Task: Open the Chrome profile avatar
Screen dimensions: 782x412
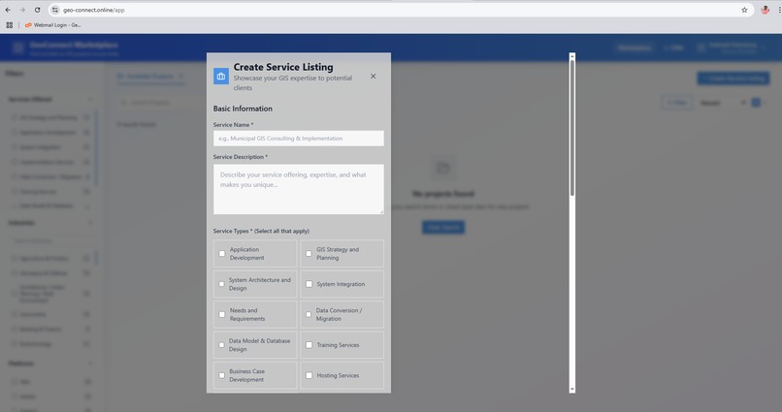Action: (x=766, y=10)
